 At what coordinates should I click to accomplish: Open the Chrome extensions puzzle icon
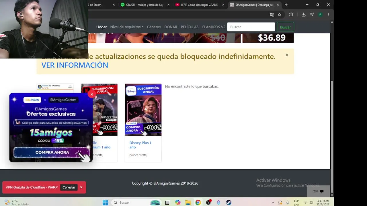coord(291,15)
